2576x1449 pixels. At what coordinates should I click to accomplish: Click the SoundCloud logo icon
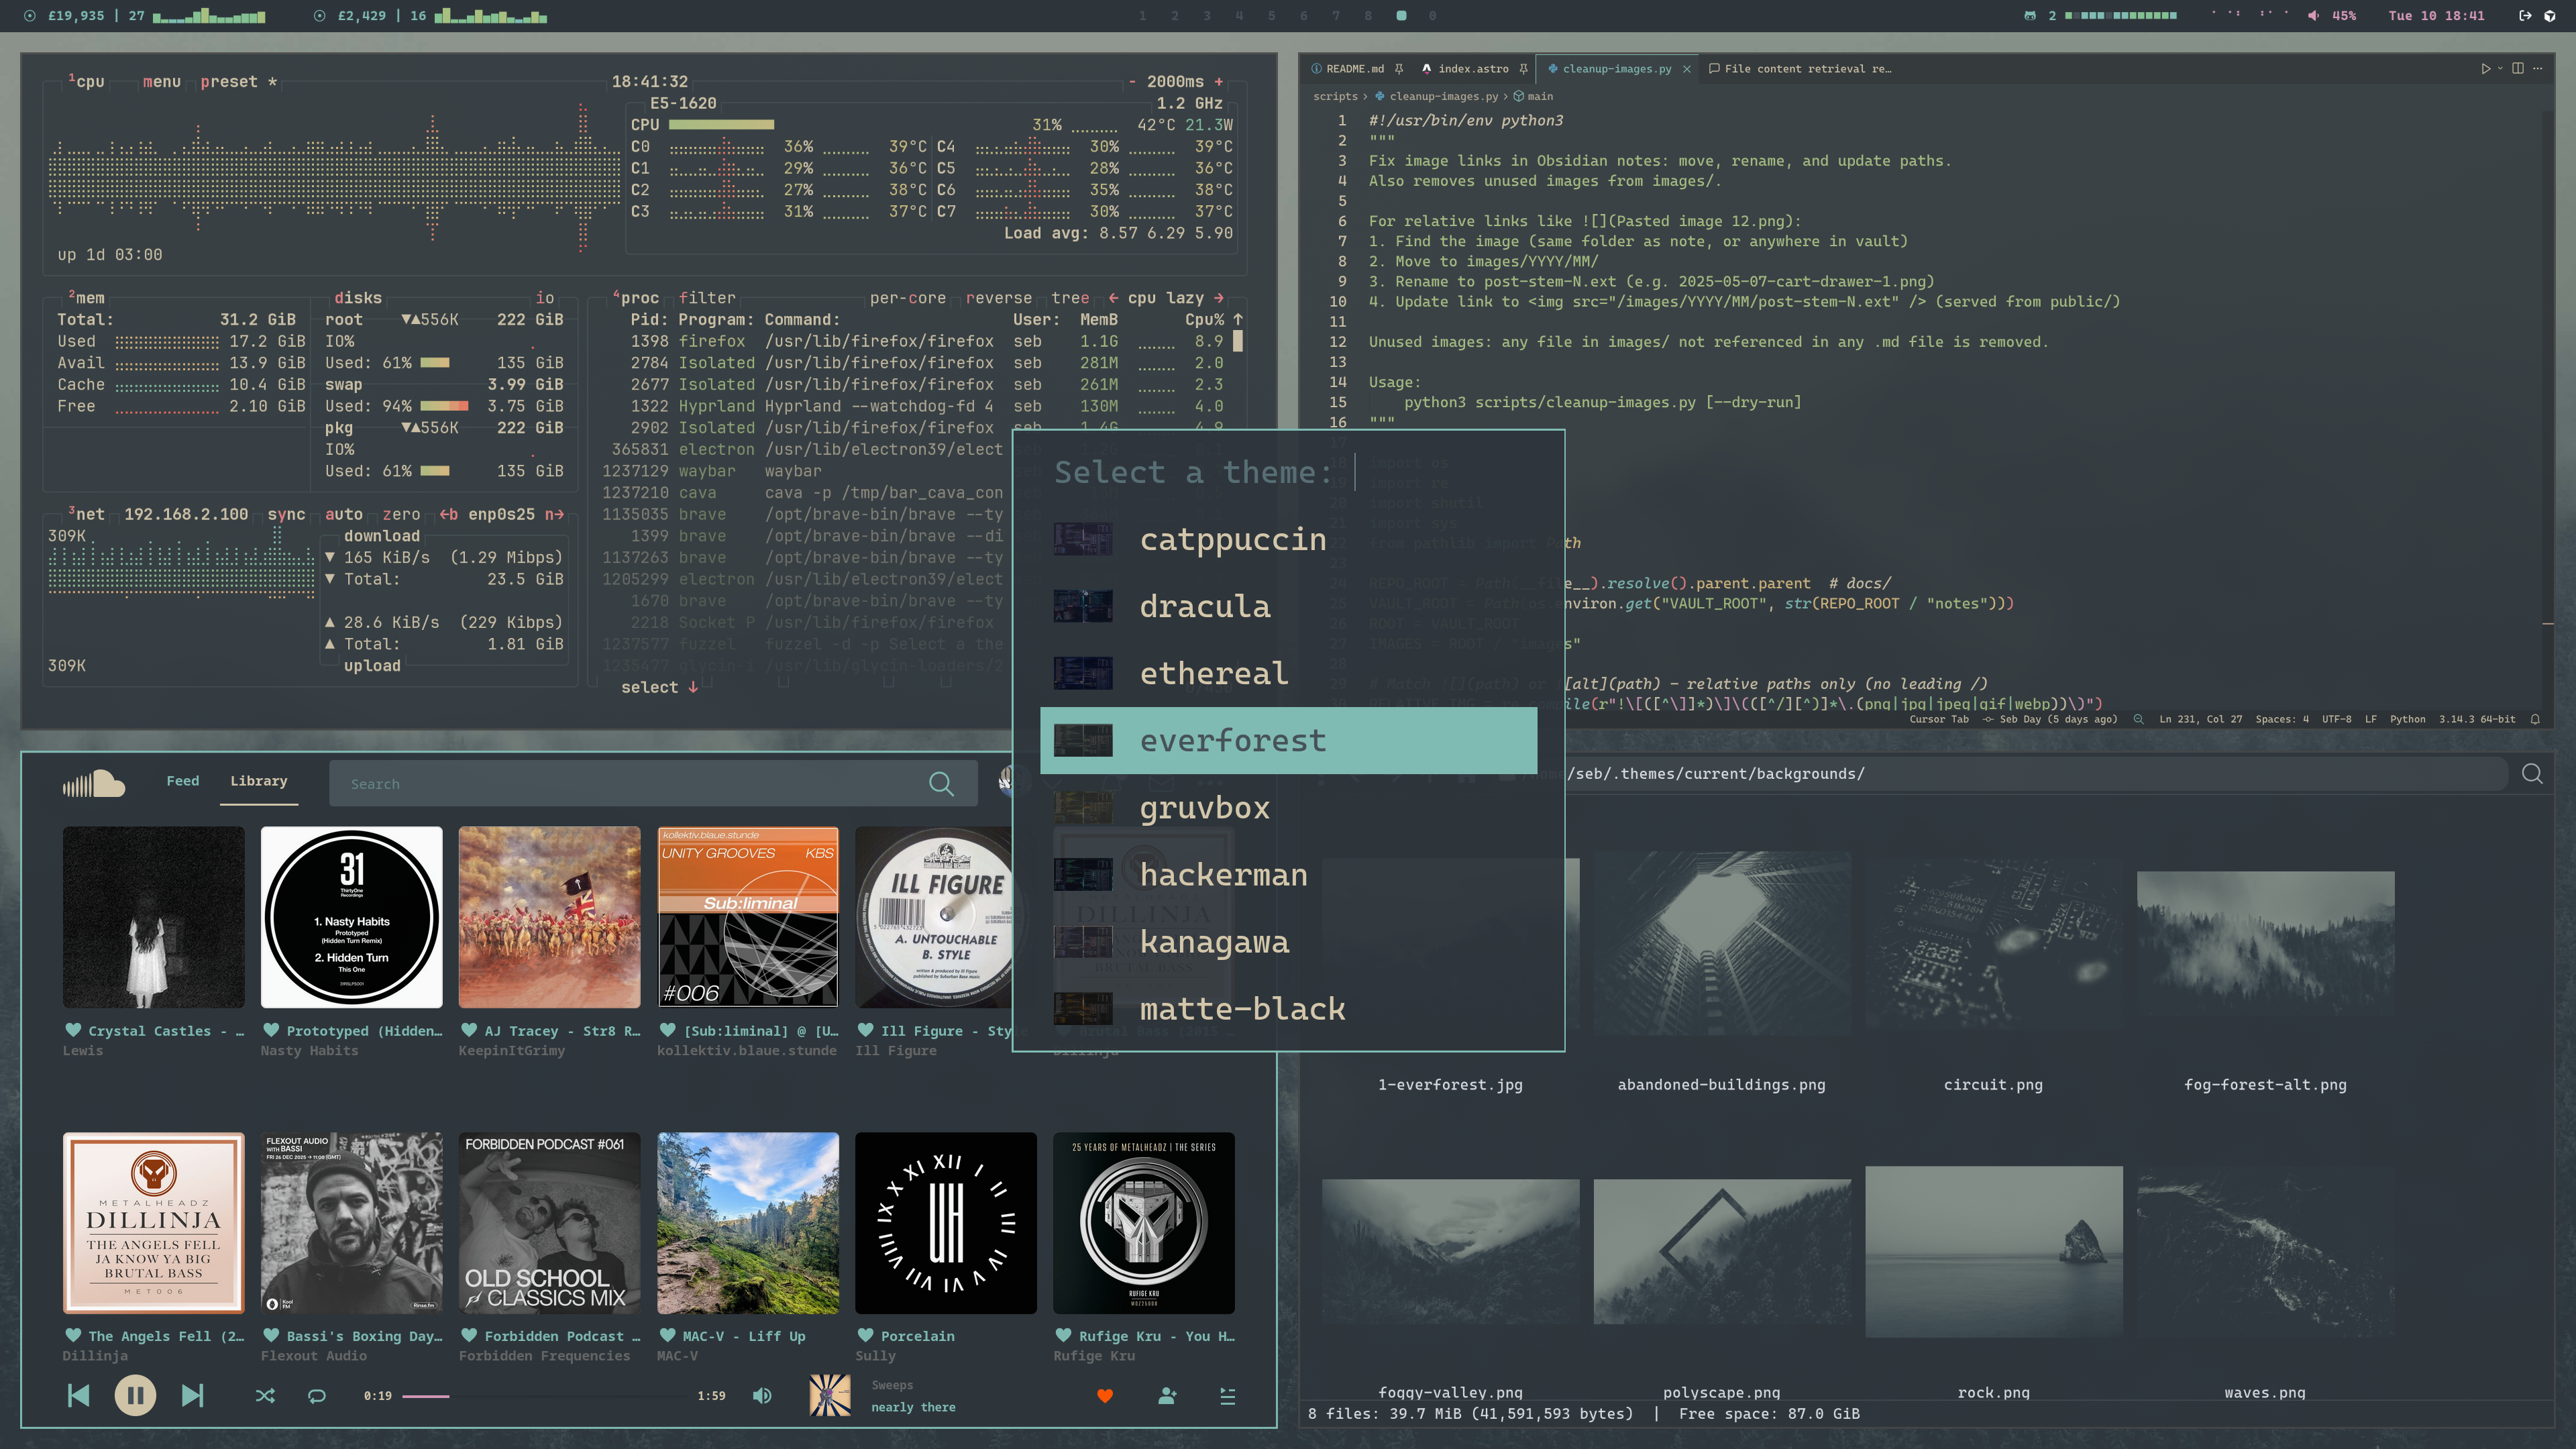coord(94,783)
